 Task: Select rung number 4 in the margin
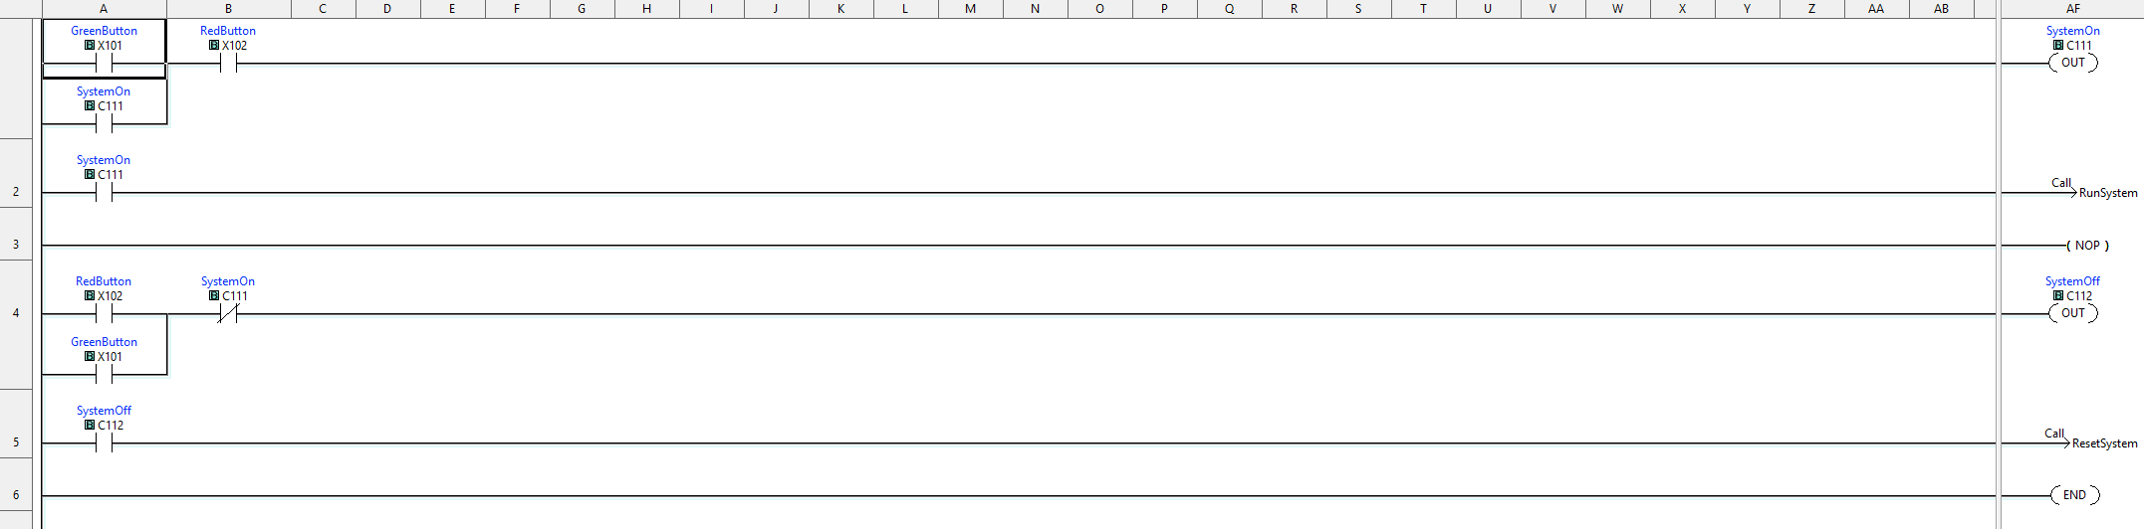[16, 312]
